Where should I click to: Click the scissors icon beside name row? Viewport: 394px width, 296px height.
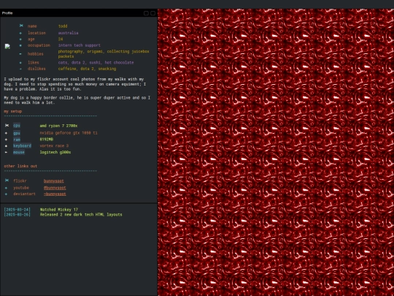(x=21, y=26)
